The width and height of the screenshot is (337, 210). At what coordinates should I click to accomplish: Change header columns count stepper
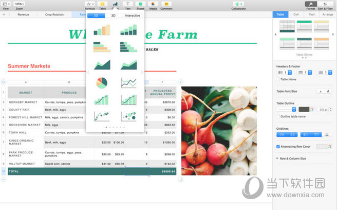[x=290, y=73]
